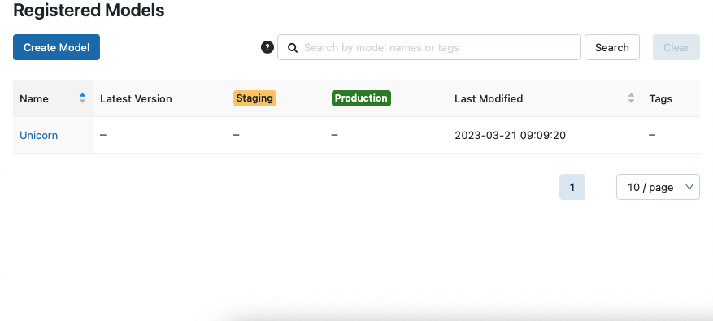This screenshot has height=321, width=713.
Task: Click the 2023-03-21 09:09:20 timestamp cell
Action: click(x=511, y=135)
